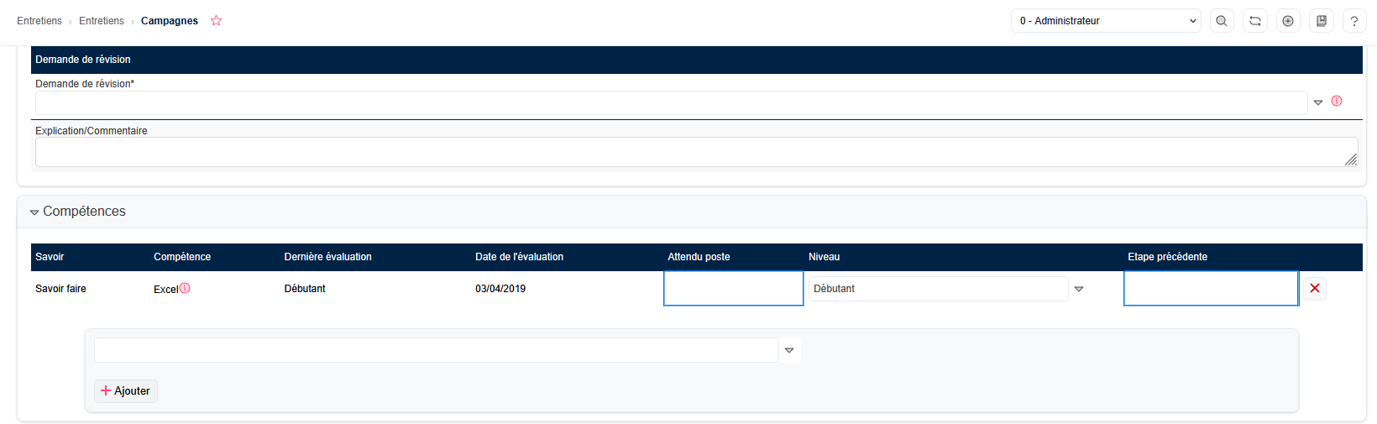The width and height of the screenshot is (1377, 424).
Task: Click the Explication/Commentaire text area
Action: tap(696, 152)
